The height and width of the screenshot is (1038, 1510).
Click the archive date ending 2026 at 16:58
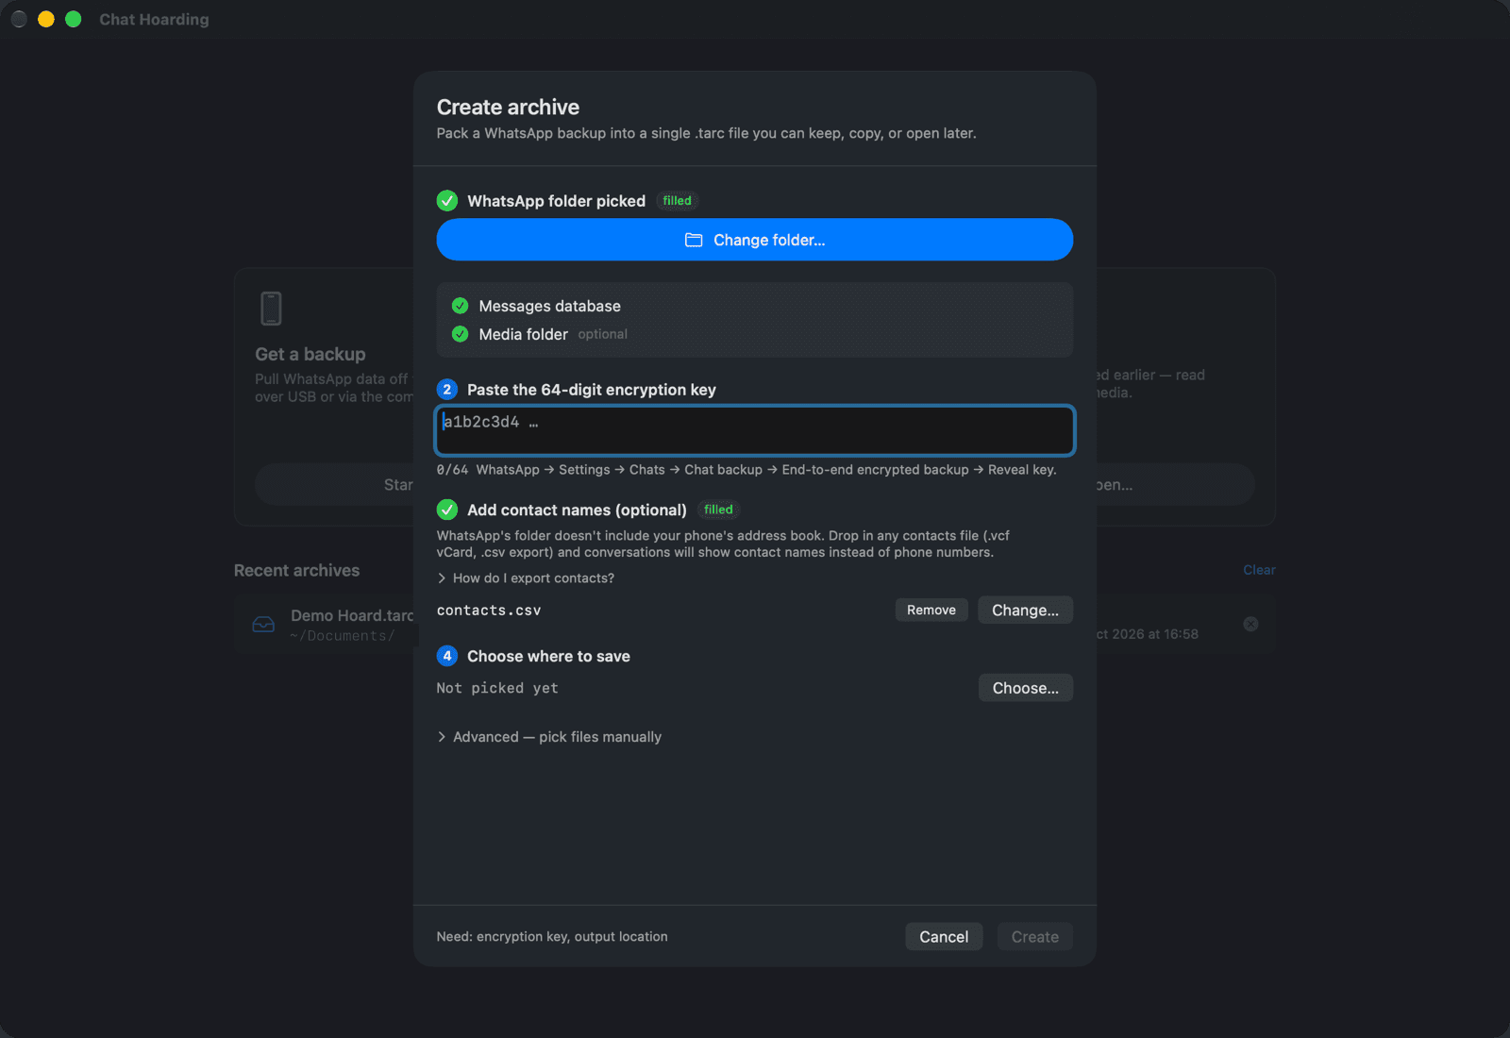(1148, 634)
